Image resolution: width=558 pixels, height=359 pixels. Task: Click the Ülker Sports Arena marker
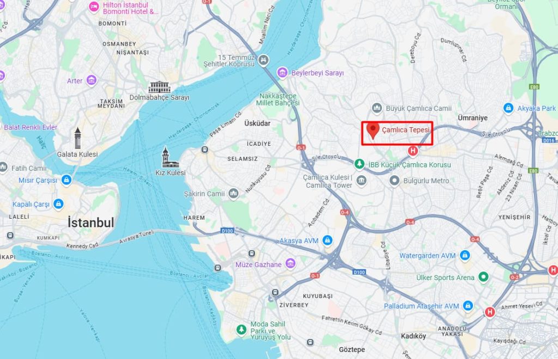coord(483,277)
